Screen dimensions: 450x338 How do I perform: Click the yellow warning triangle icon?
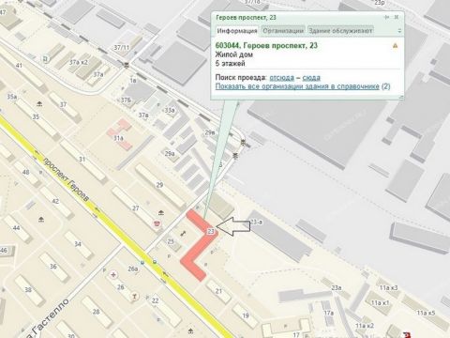coord(396,46)
